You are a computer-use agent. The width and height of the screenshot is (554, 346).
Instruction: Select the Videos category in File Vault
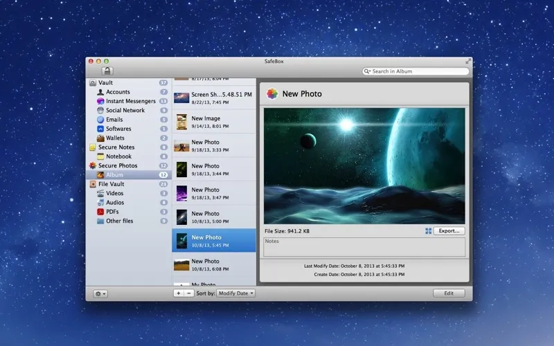coord(114,193)
